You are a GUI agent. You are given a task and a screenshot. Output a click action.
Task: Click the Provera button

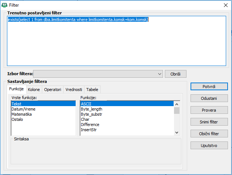(209, 110)
